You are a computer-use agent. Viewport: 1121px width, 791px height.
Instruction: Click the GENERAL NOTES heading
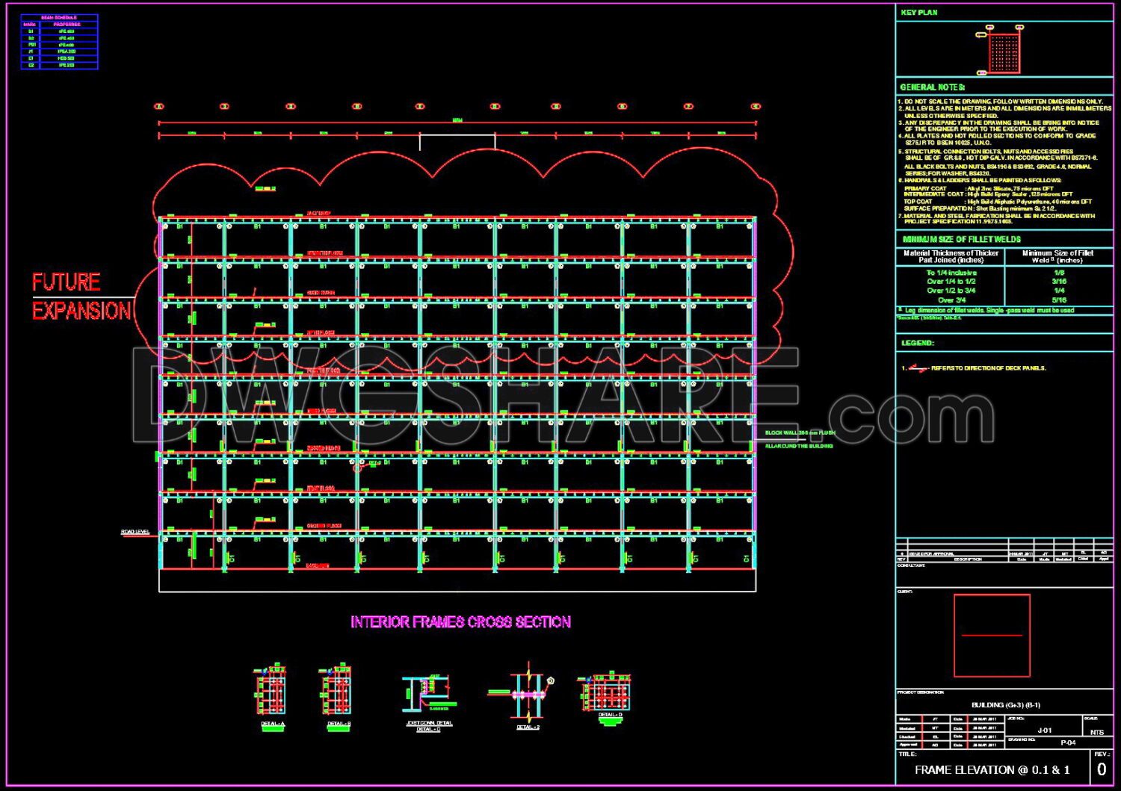(932, 87)
